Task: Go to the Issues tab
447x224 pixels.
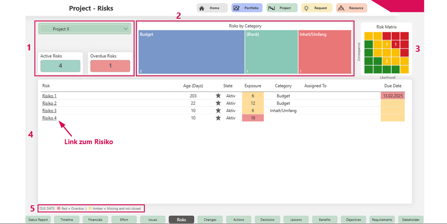Action: pyautogui.click(x=152, y=220)
